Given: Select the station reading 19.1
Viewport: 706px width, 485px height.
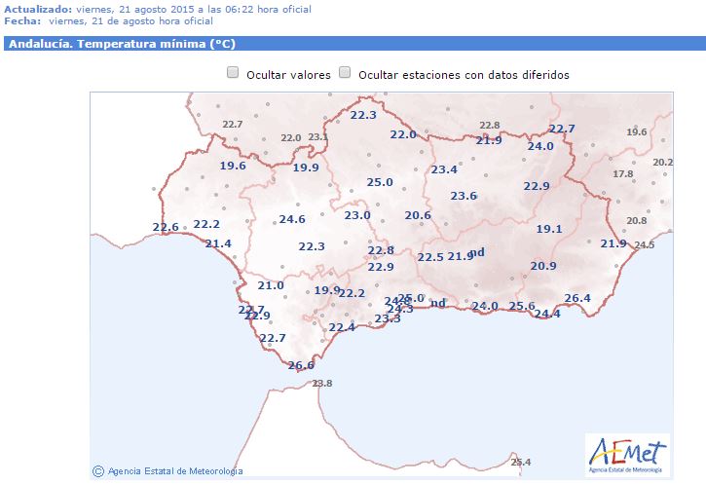Looking at the screenshot, I should pyautogui.click(x=550, y=229).
